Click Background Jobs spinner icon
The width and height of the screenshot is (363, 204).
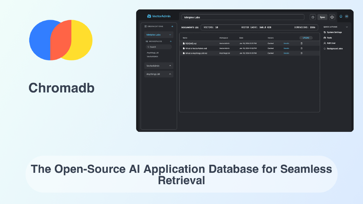[325, 49]
